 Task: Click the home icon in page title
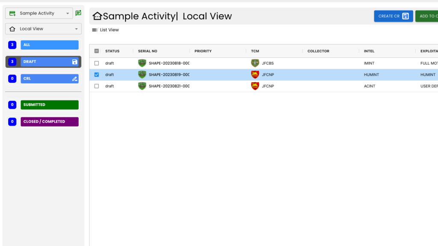pos(97,16)
